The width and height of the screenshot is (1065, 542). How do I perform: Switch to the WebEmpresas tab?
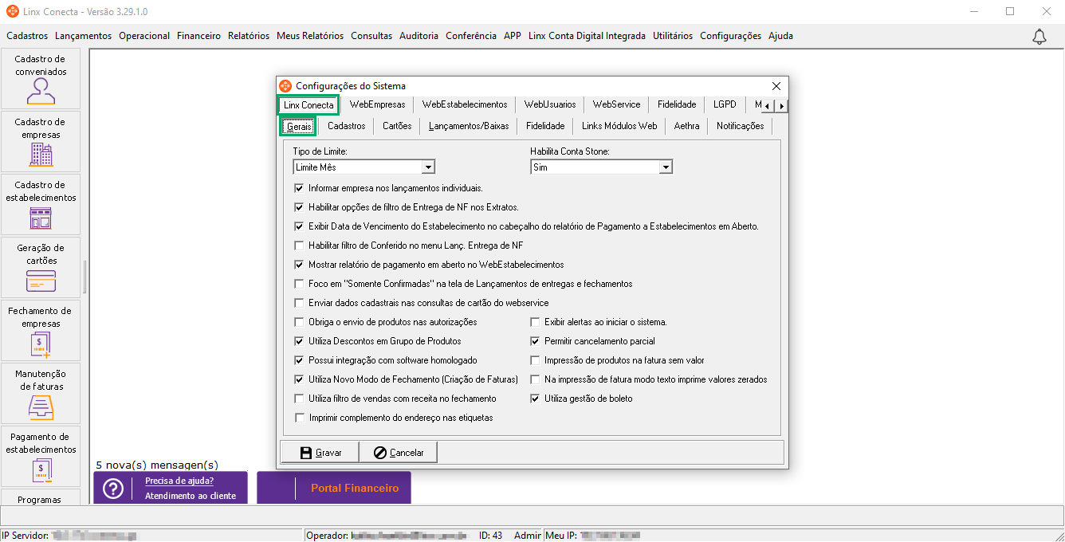[x=377, y=105]
